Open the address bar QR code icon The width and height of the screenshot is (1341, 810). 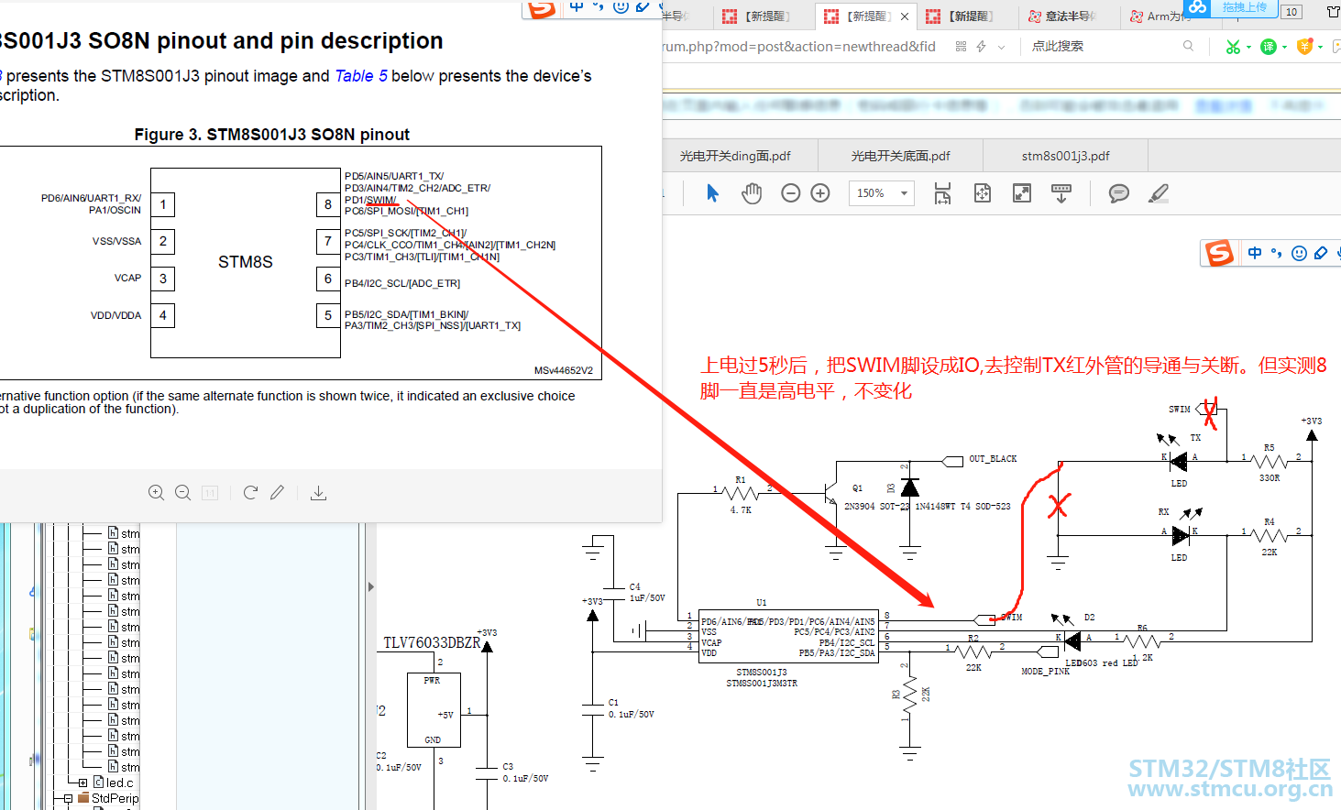click(x=961, y=46)
